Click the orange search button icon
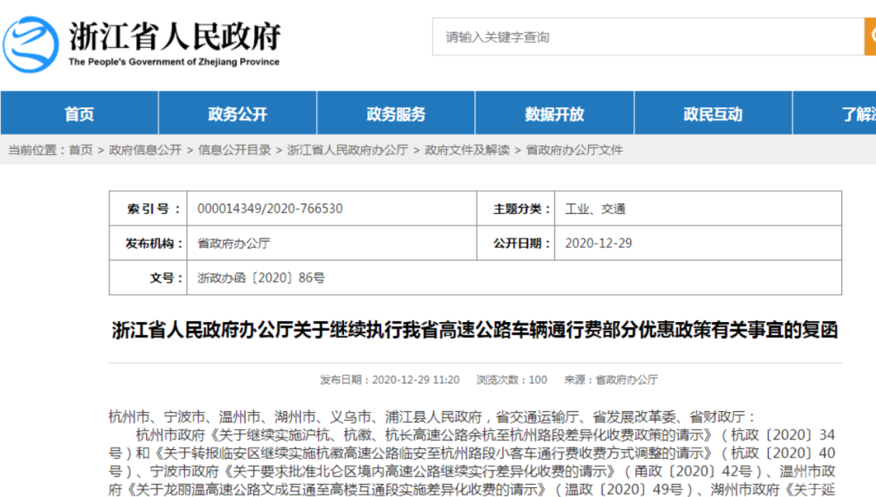This screenshot has width=876, height=497. (x=870, y=36)
